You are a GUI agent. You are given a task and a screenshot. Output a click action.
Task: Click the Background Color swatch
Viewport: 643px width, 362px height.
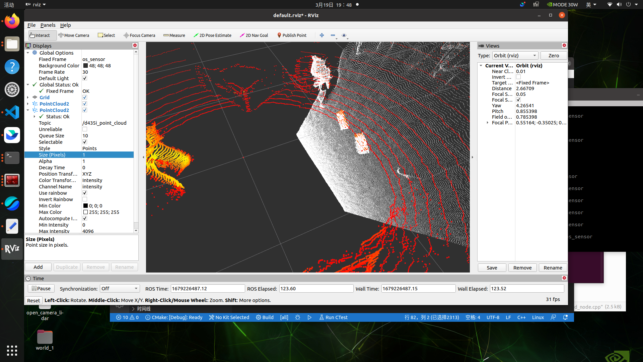click(x=85, y=66)
